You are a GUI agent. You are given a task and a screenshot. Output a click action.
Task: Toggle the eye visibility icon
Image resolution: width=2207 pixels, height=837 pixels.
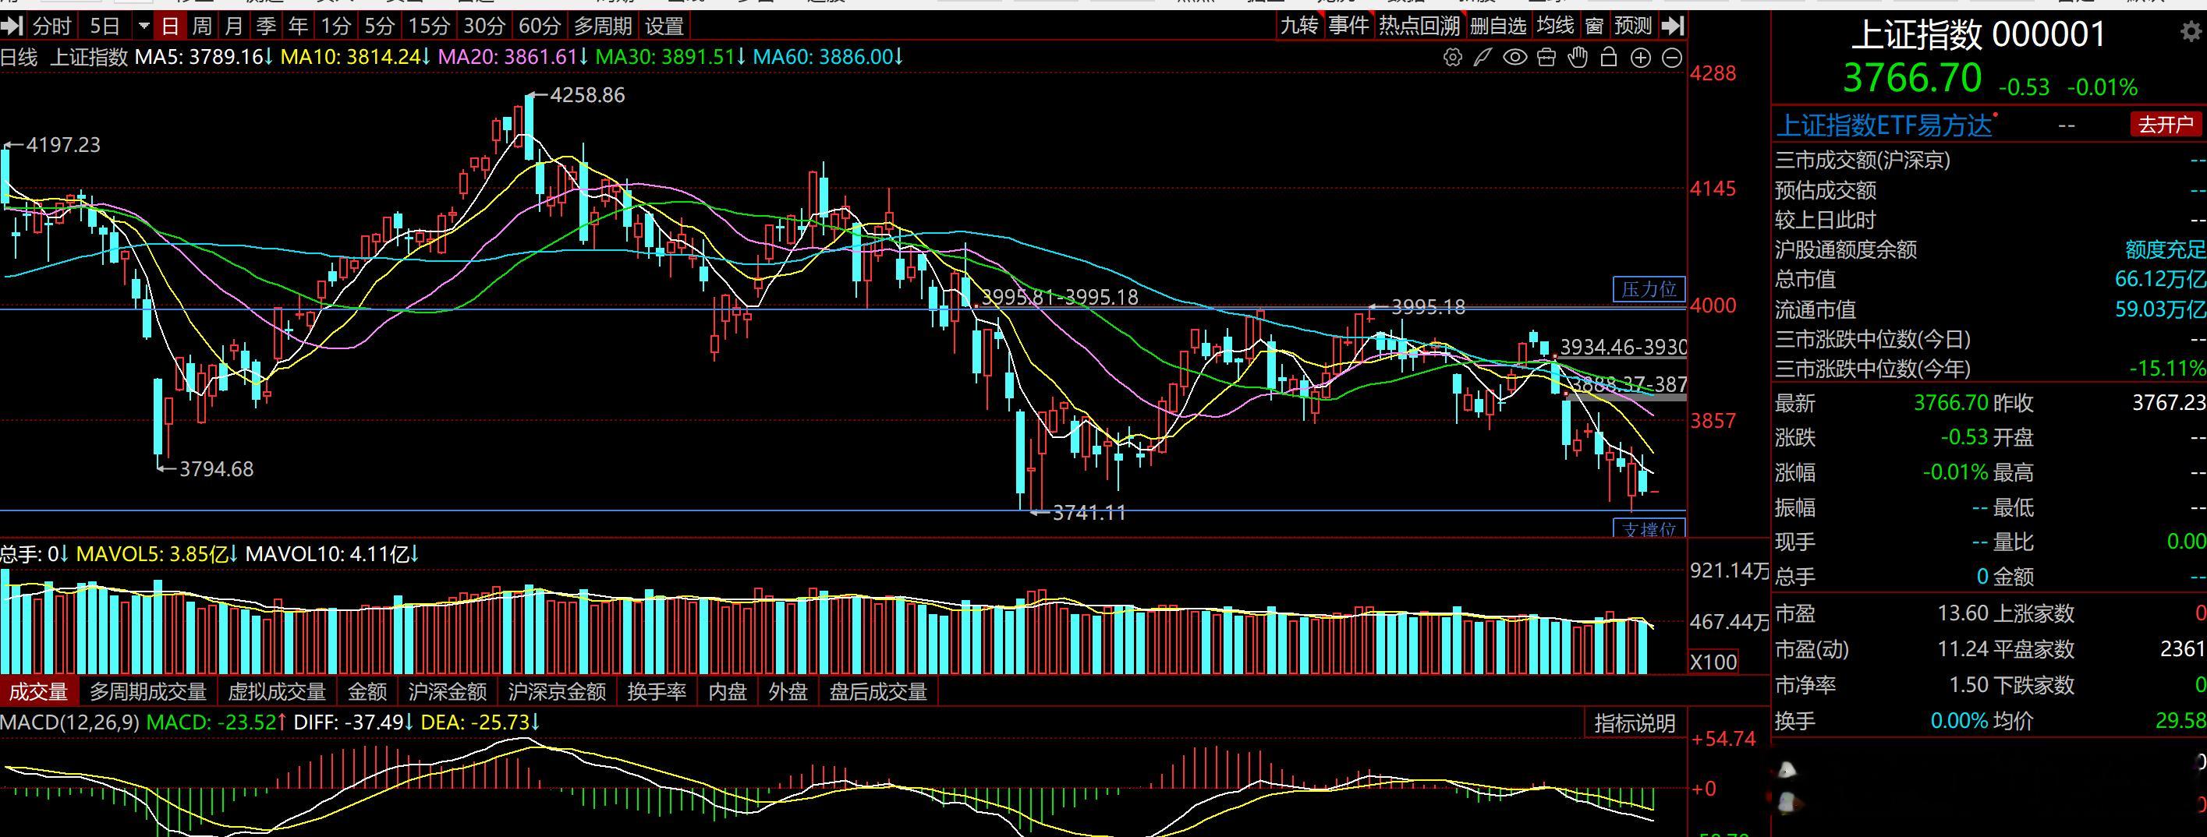point(1514,58)
